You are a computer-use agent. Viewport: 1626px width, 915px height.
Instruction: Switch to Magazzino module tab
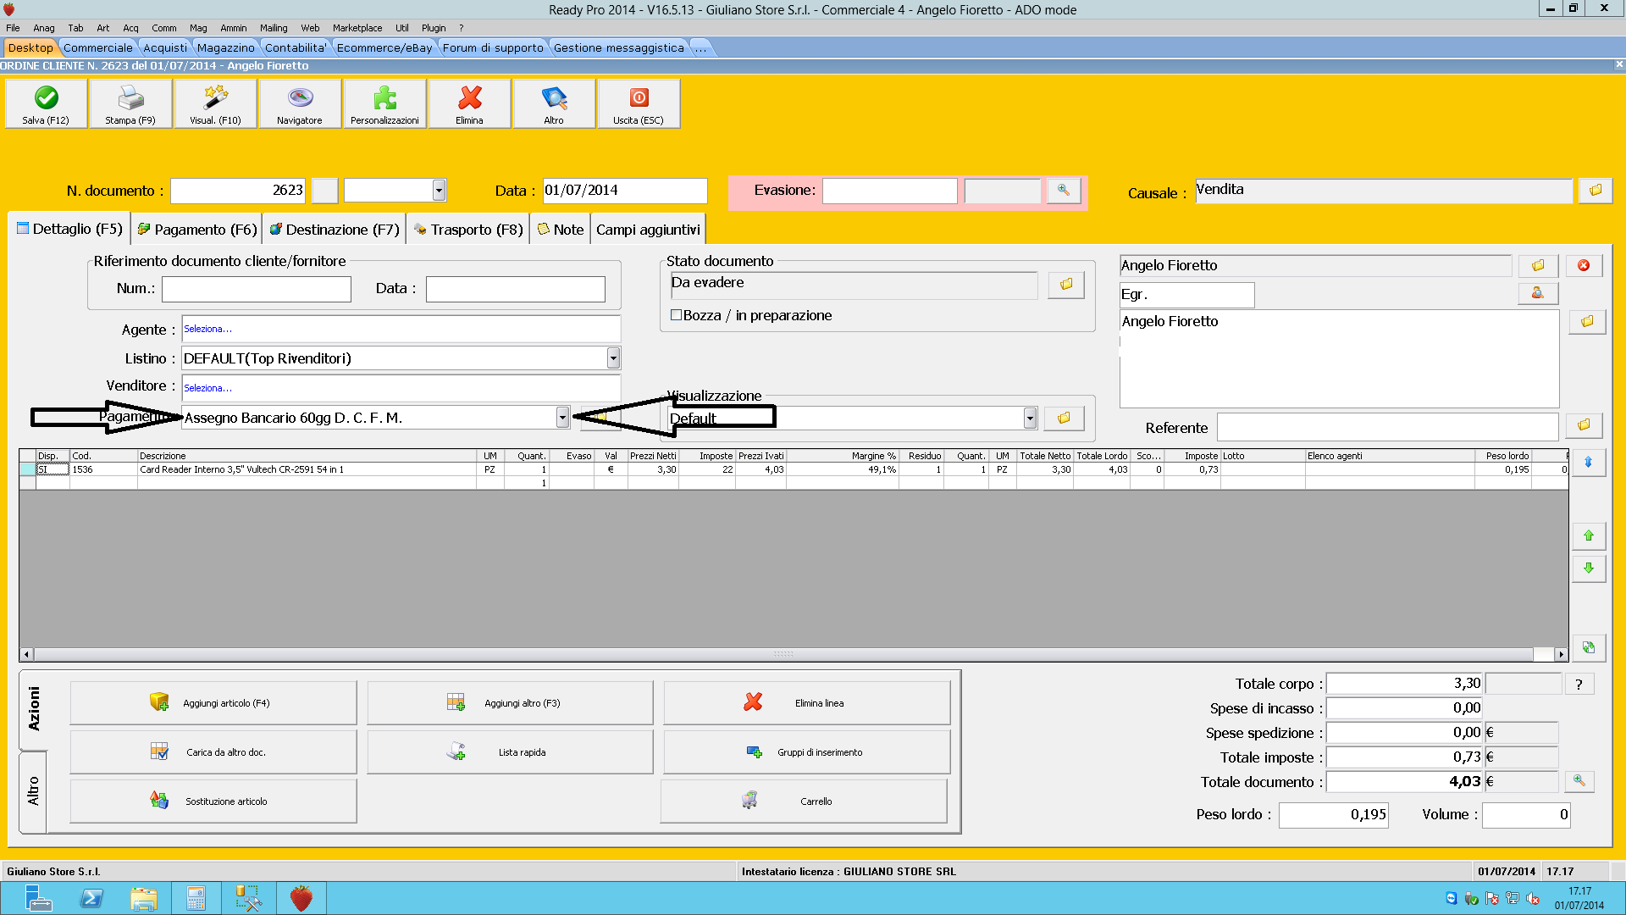[x=225, y=47]
